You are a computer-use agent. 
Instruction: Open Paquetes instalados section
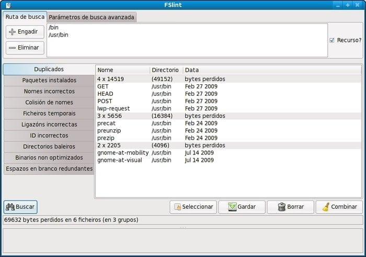click(x=49, y=80)
